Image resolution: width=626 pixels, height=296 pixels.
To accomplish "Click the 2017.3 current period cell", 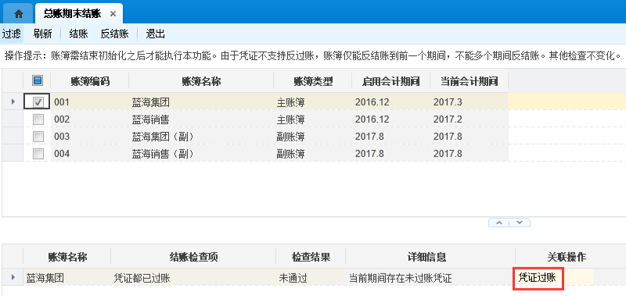I will [x=469, y=102].
